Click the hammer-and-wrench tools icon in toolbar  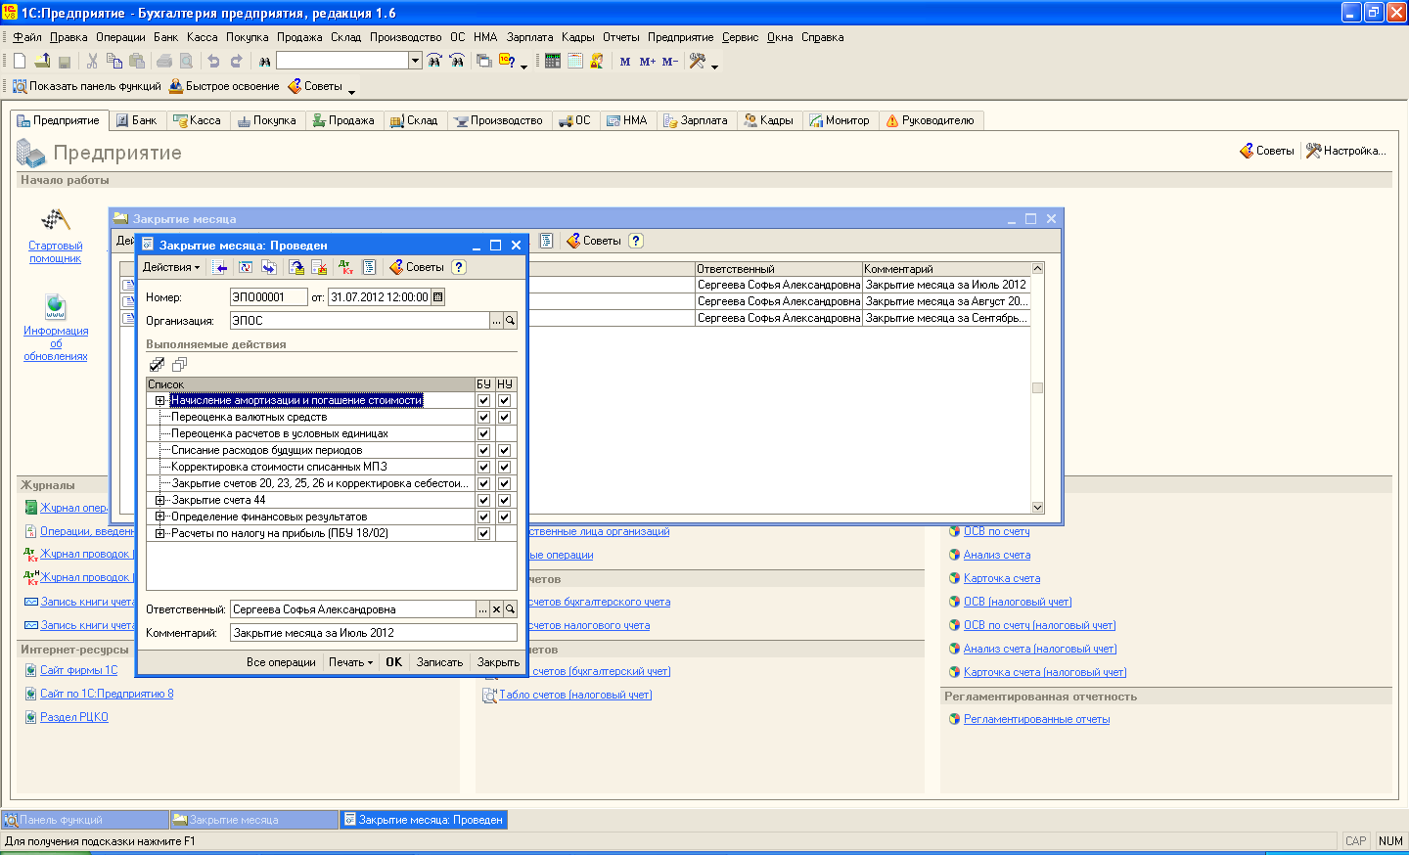(698, 61)
